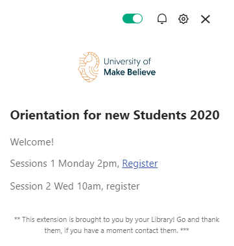Open the Register link for Session 1
Viewport: 234px width, 246px height.
click(x=140, y=164)
